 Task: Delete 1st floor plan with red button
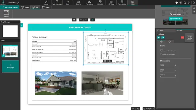(182, 37)
